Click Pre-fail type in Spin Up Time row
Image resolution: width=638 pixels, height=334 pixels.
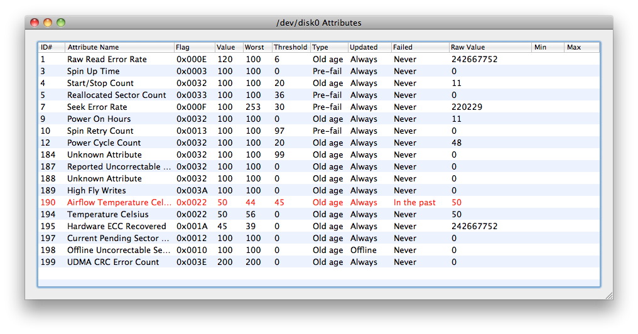pos(327,71)
